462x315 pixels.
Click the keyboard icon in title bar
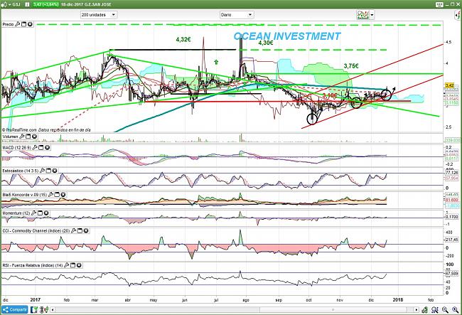tap(439, 4)
